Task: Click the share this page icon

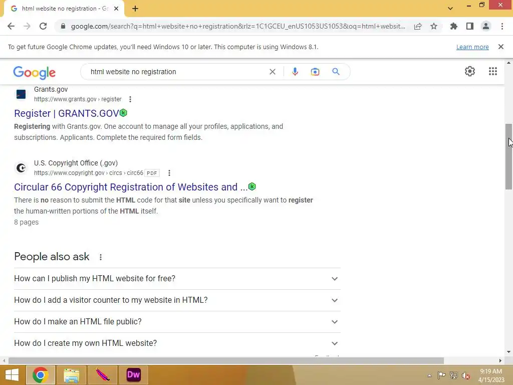Action: point(418,26)
